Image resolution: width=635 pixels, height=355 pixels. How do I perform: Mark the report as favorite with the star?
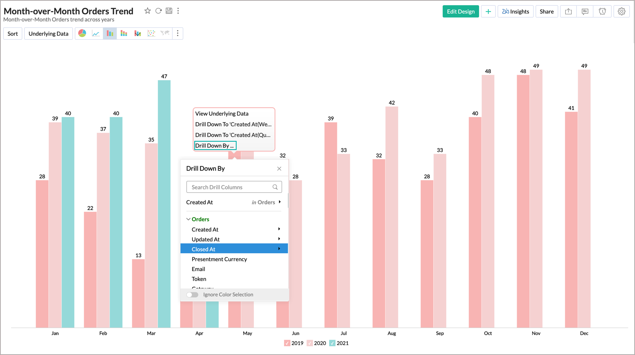click(x=148, y=11)
